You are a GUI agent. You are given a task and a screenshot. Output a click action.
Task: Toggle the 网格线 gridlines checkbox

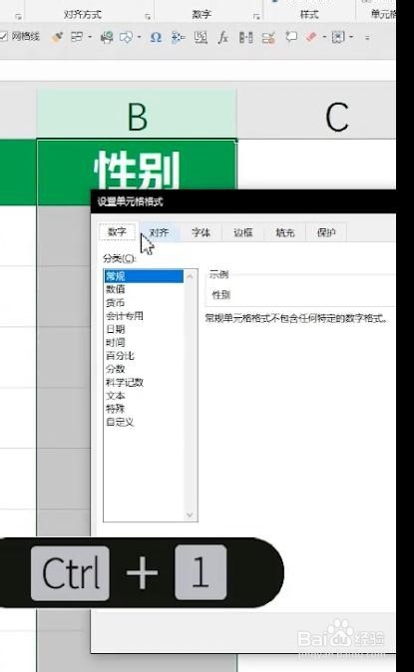[4, 37]
